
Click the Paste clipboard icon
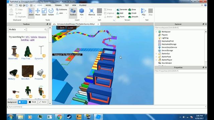point(11,12)
